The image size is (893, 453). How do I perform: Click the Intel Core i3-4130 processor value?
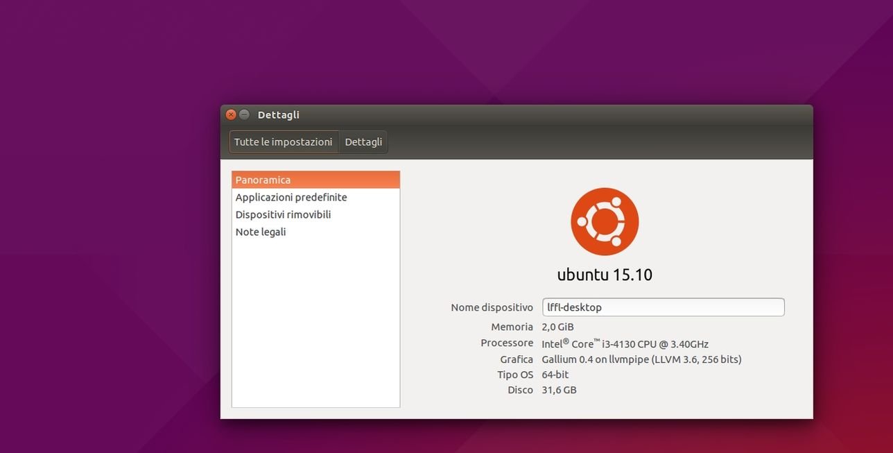[625, 343]
